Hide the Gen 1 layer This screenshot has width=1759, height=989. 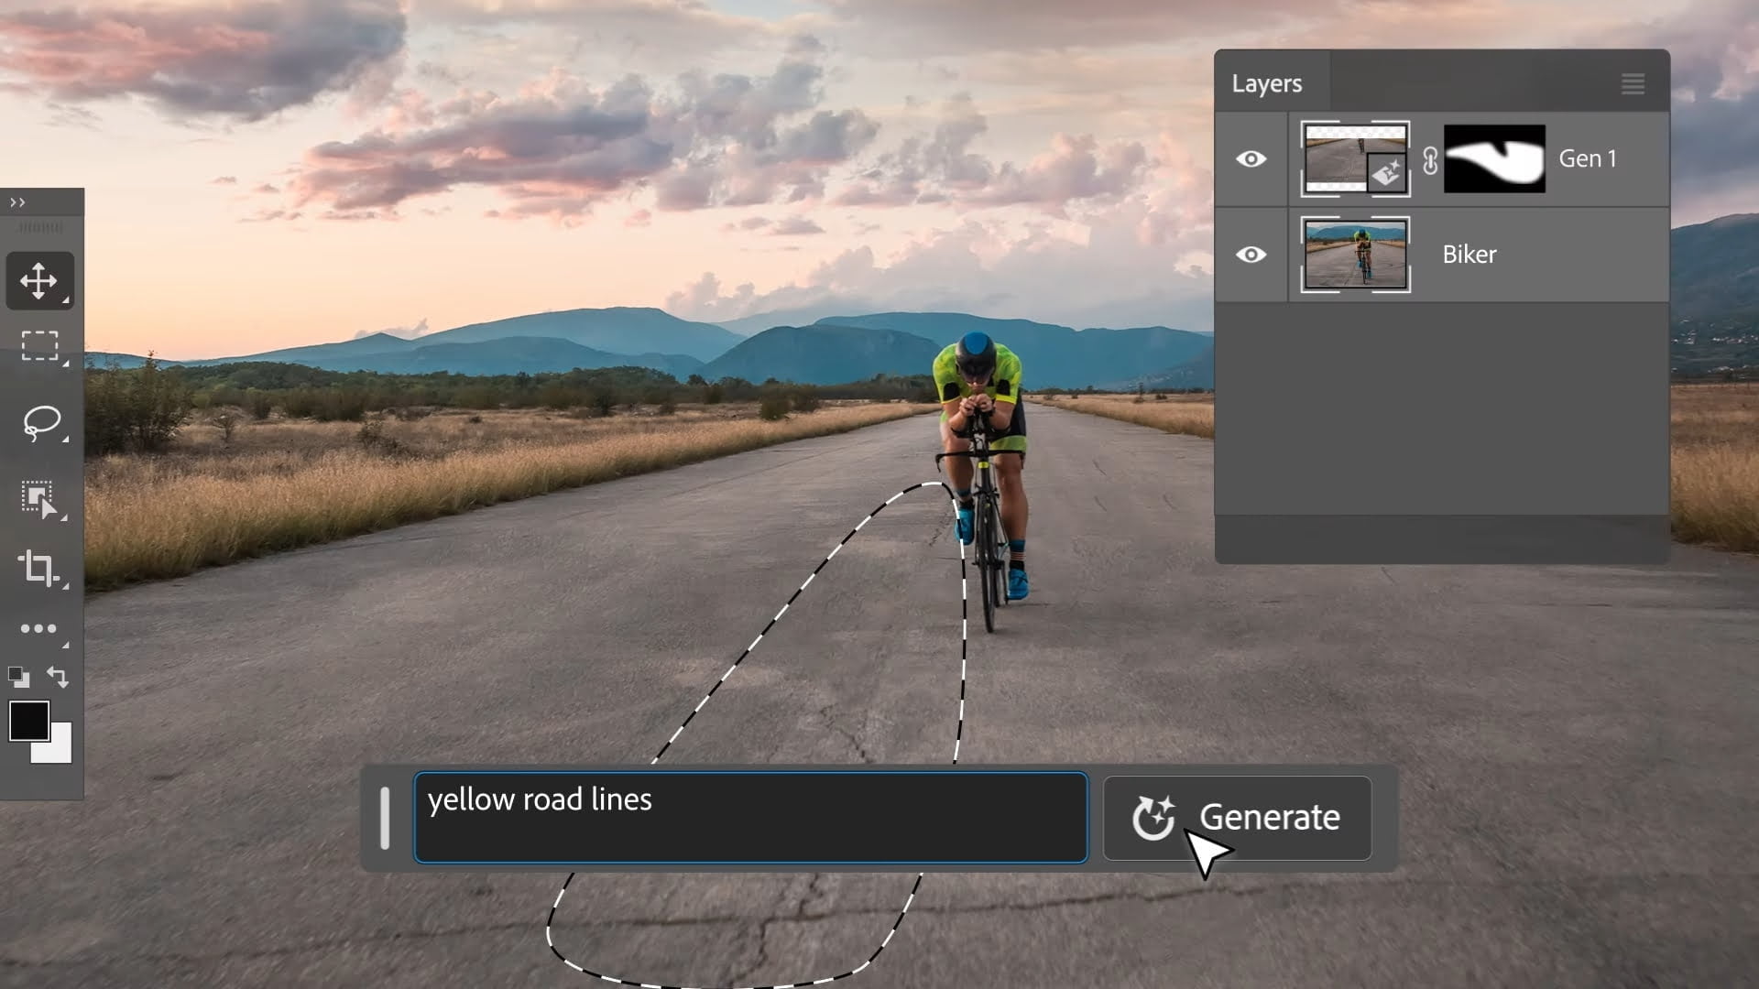pyautogui.click(x=1251, y=159)
